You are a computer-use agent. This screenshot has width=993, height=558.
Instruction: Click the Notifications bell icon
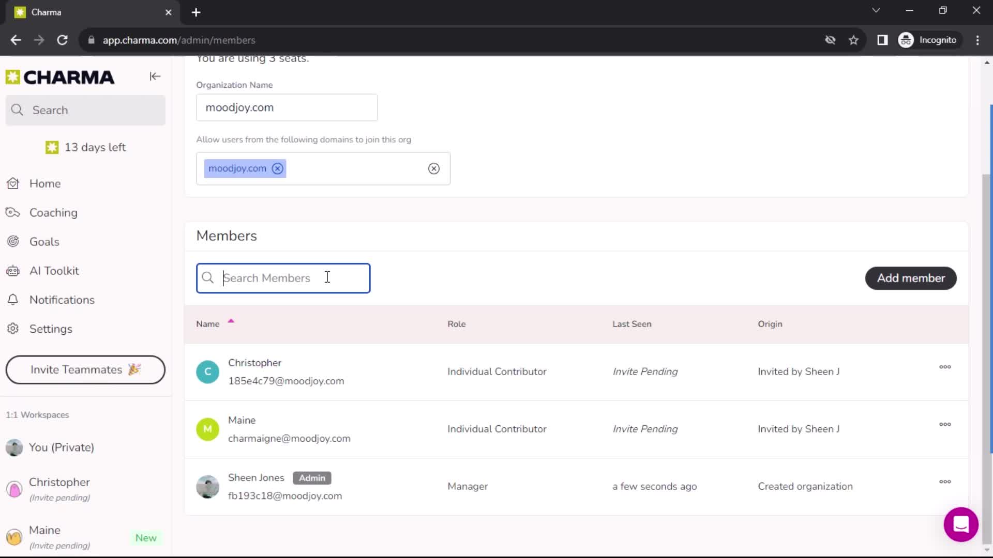click(x=13, y=300)
